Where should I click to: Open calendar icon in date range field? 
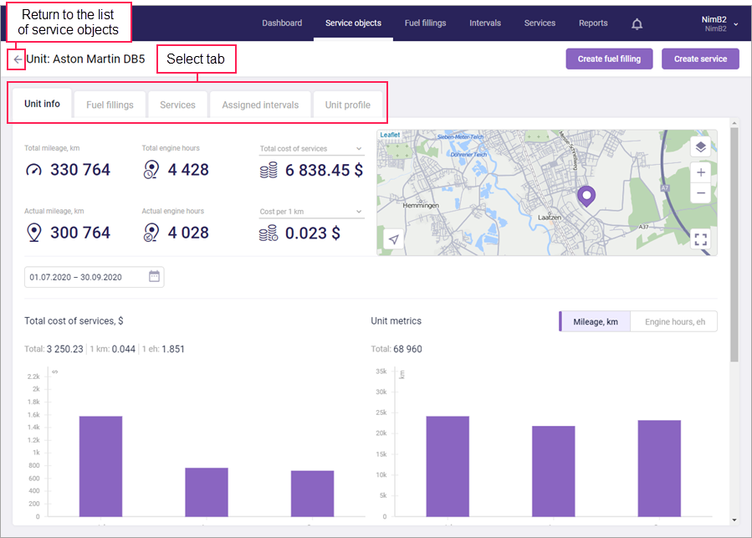154,277
